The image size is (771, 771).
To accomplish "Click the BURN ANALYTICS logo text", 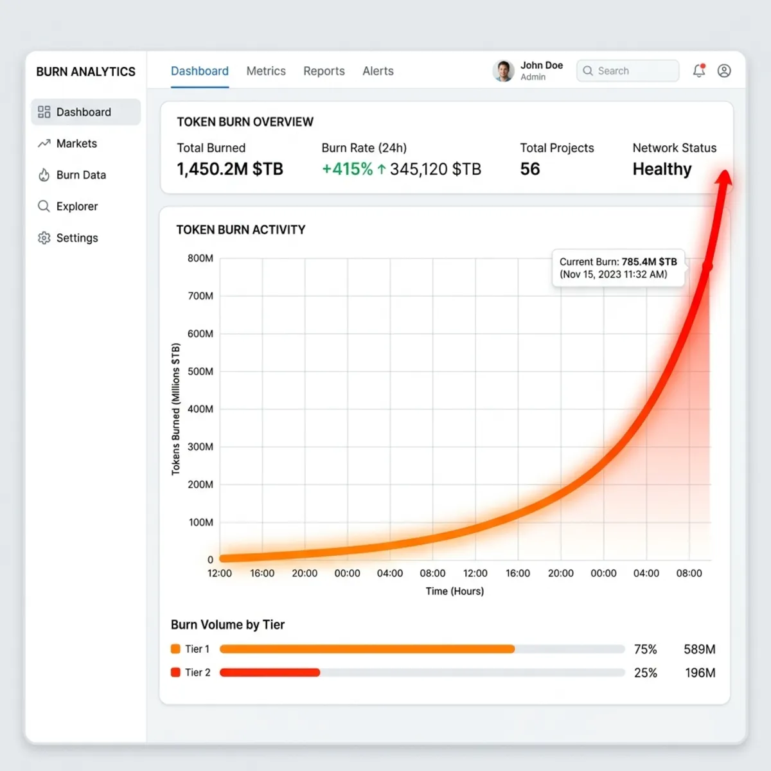I will [85, 71].
